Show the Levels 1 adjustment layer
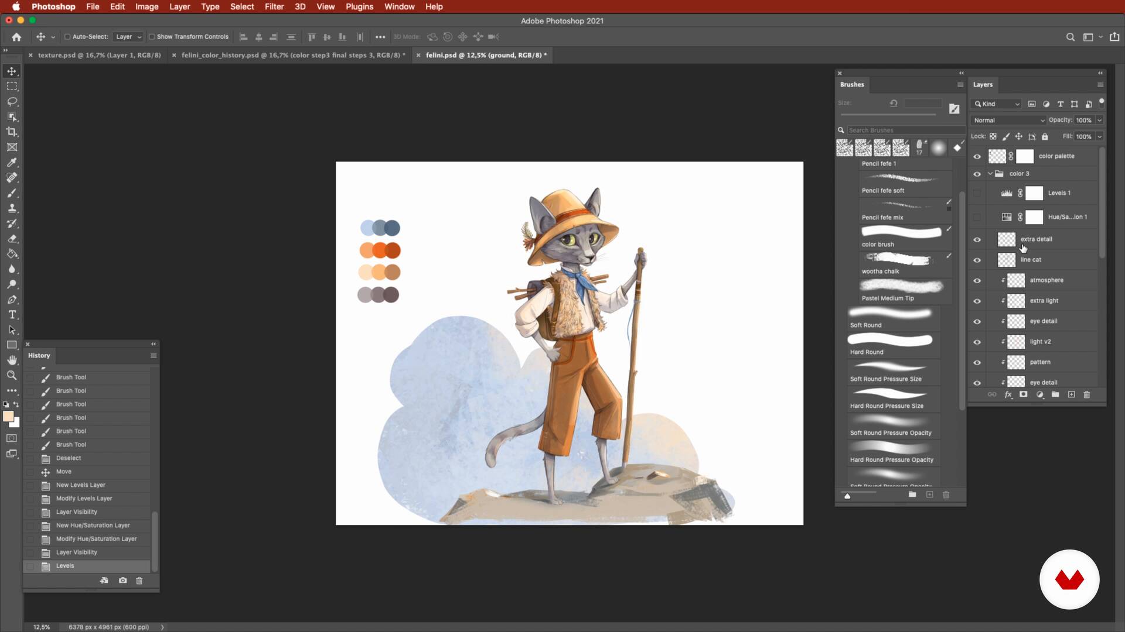 click(977, 193)
